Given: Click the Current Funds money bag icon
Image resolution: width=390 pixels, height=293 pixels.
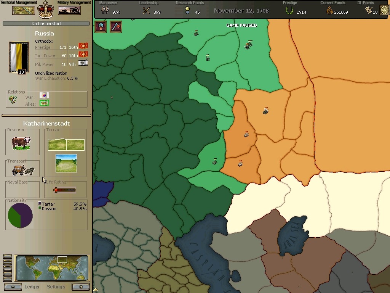Looking at the screenshot, I should (x=329, y=10).
